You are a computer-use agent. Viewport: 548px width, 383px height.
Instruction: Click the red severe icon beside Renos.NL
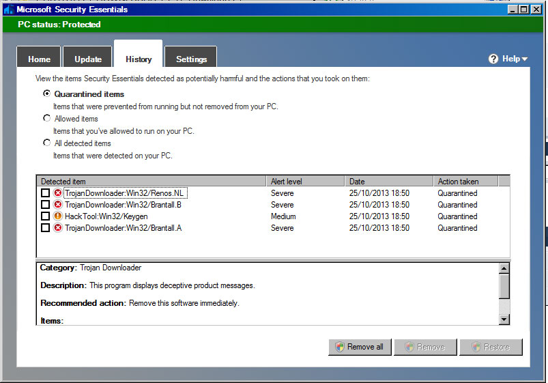pyautogui.click(x=58, y=193)
